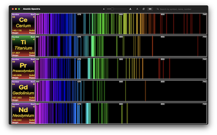
Task: Click the magnifier search icon
Action: (158, 9)
